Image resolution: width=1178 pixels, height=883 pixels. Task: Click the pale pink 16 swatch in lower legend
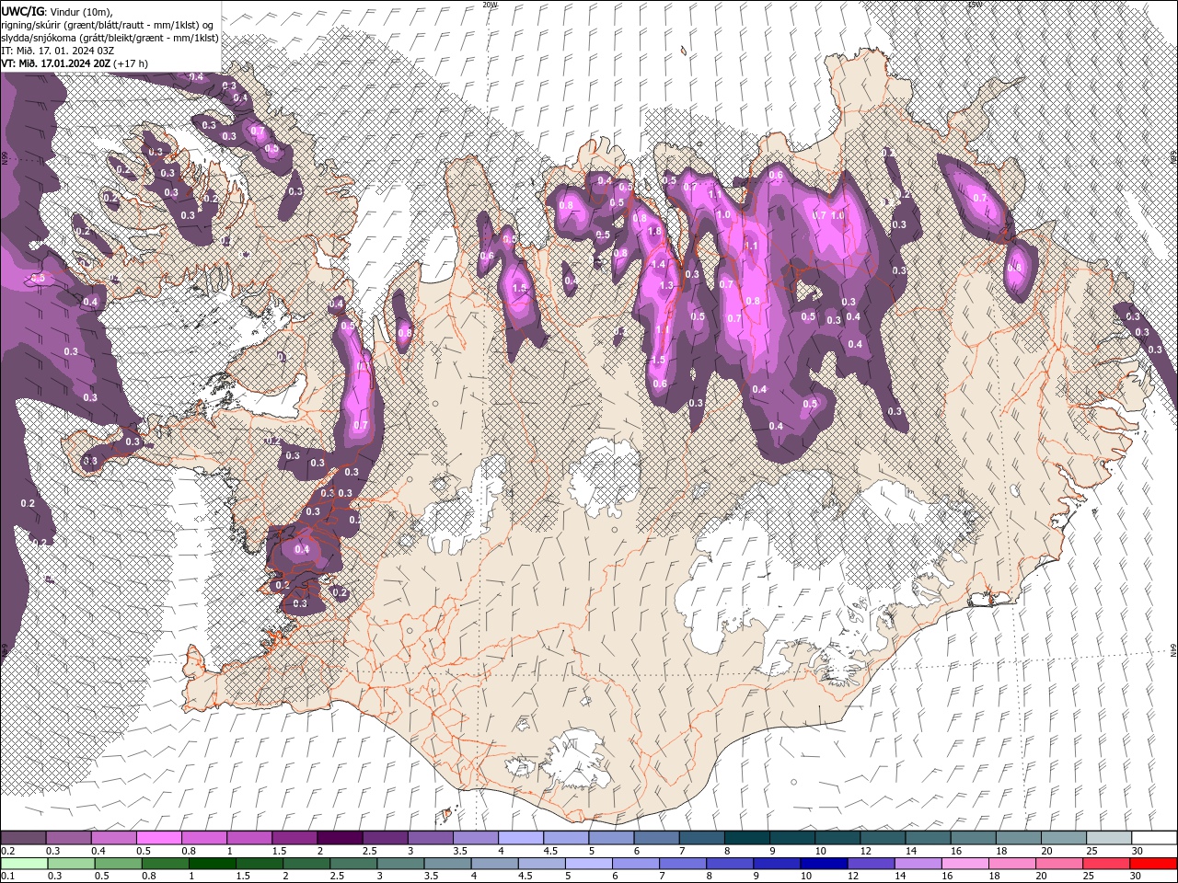pyautogui.click(x=964, y=864)
